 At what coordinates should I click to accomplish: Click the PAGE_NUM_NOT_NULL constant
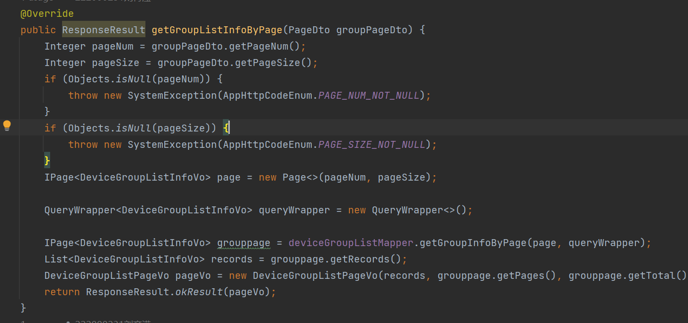tap(369, 96)
